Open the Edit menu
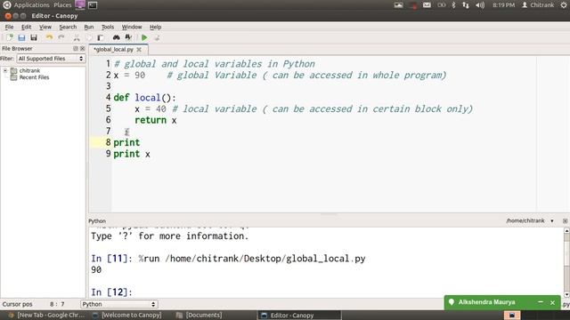 click(26, 27)
